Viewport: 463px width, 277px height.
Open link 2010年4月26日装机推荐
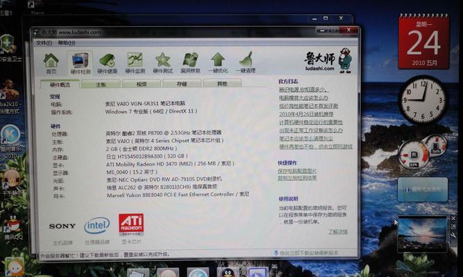pyautogui.click(x=306, y=114)
